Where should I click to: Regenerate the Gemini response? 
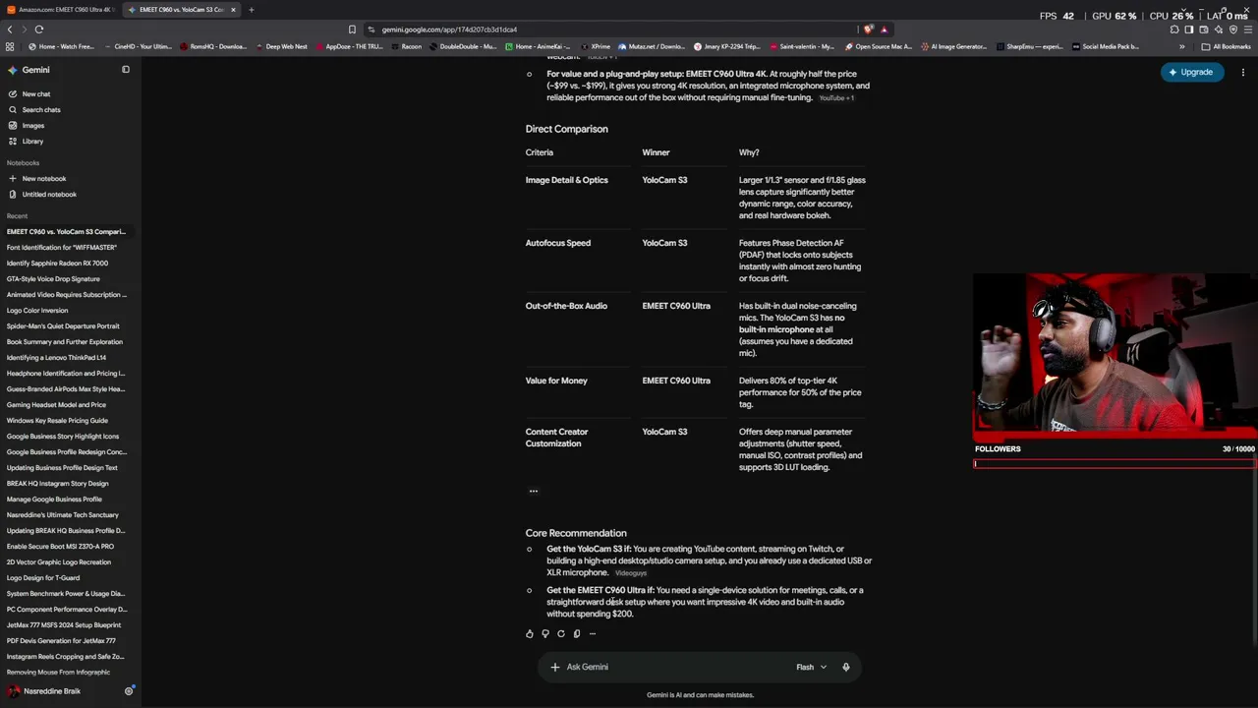point(561,633)
